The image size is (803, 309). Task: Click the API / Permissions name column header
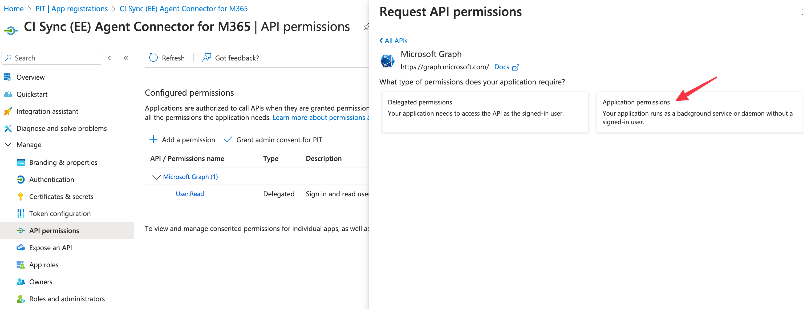pyautogui.click(x=187, y=158)
